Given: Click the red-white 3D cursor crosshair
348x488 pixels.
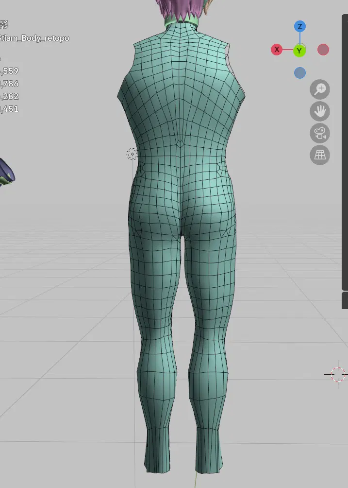Looking at the screenshot, I should tap(338, 374).
